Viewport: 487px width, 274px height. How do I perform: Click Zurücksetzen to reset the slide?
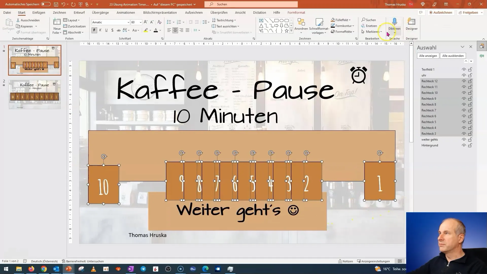coord(74,26)
